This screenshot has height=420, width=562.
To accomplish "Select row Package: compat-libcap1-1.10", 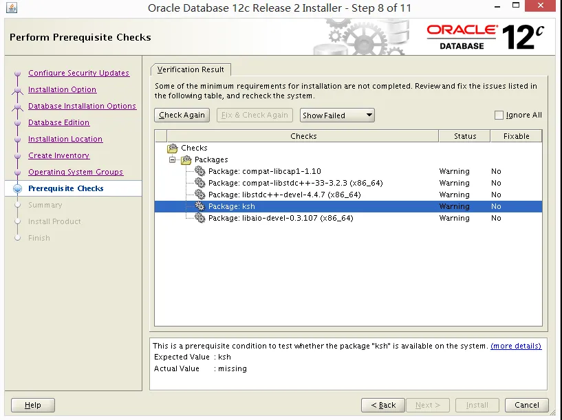I will [x=348, y=171].
